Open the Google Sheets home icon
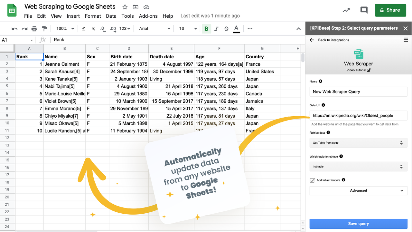 click(x=12, y=11)
